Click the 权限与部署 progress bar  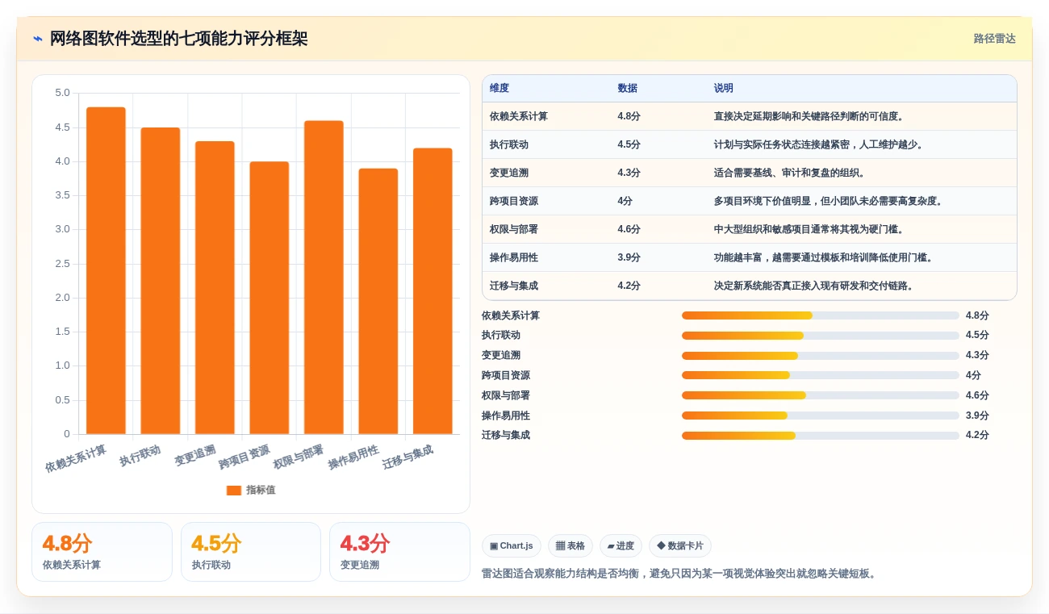point(821,395)
